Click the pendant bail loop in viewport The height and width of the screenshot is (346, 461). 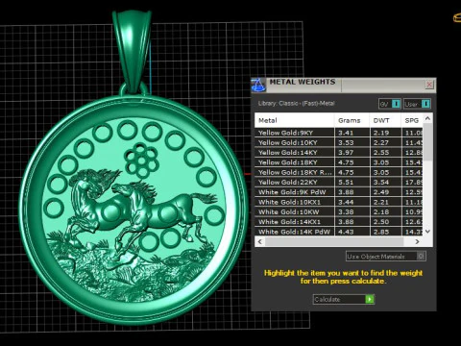pos(132,51)
